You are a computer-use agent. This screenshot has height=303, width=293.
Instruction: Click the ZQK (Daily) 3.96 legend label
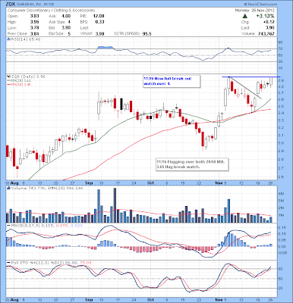[x=27, y=77]
